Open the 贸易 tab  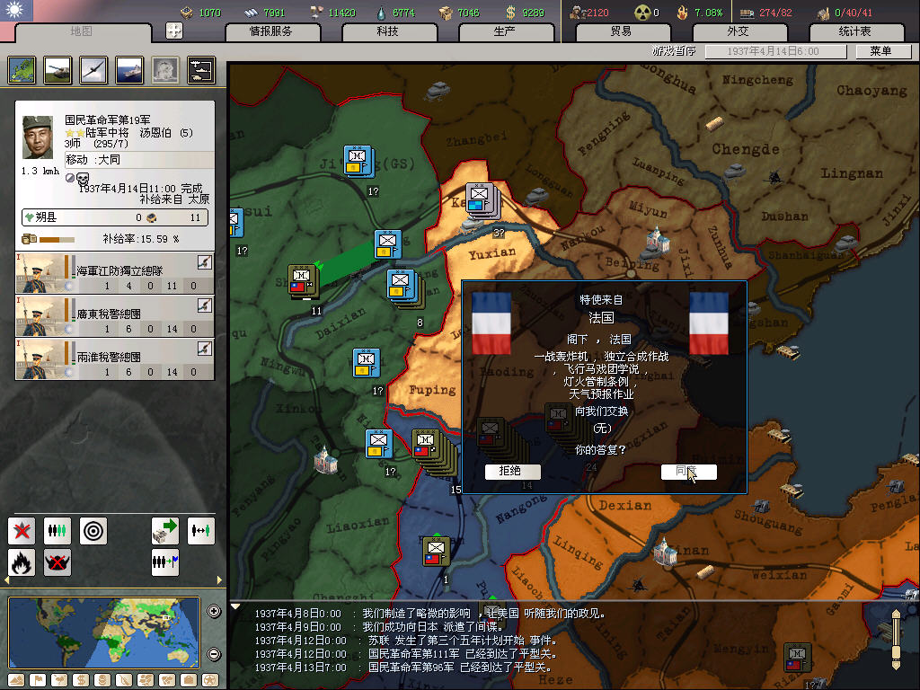[622, 31]
